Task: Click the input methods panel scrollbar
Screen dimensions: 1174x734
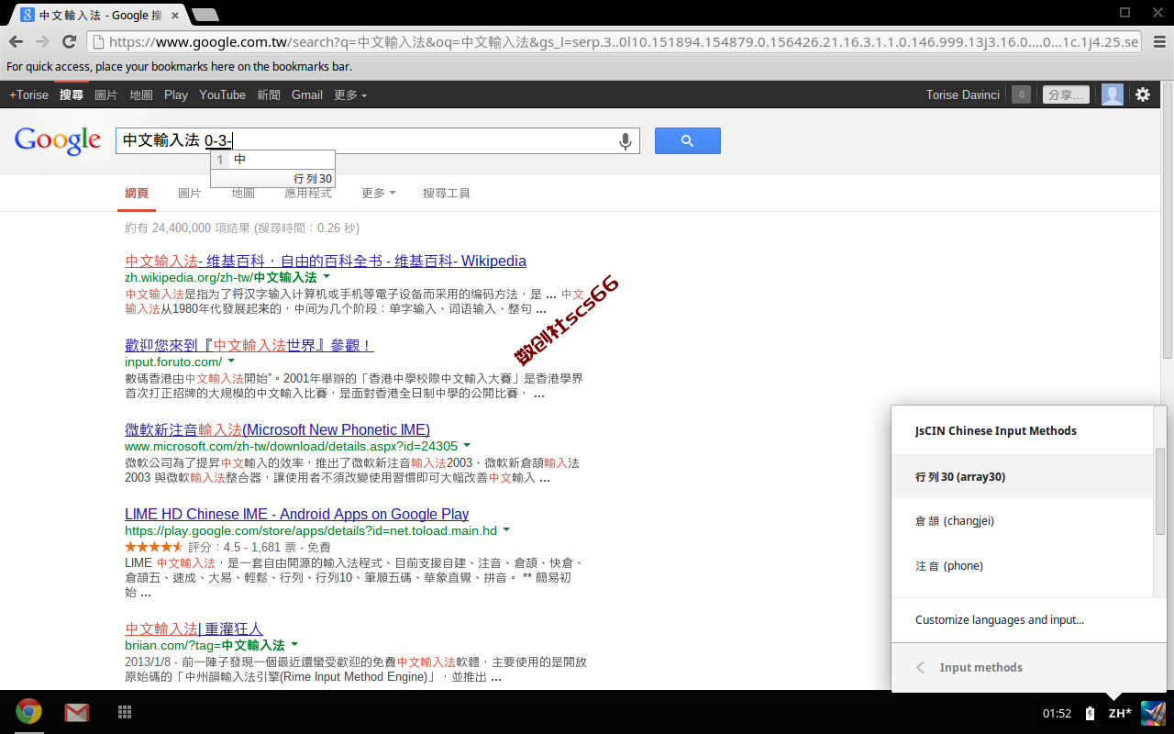Action: 1160,491
